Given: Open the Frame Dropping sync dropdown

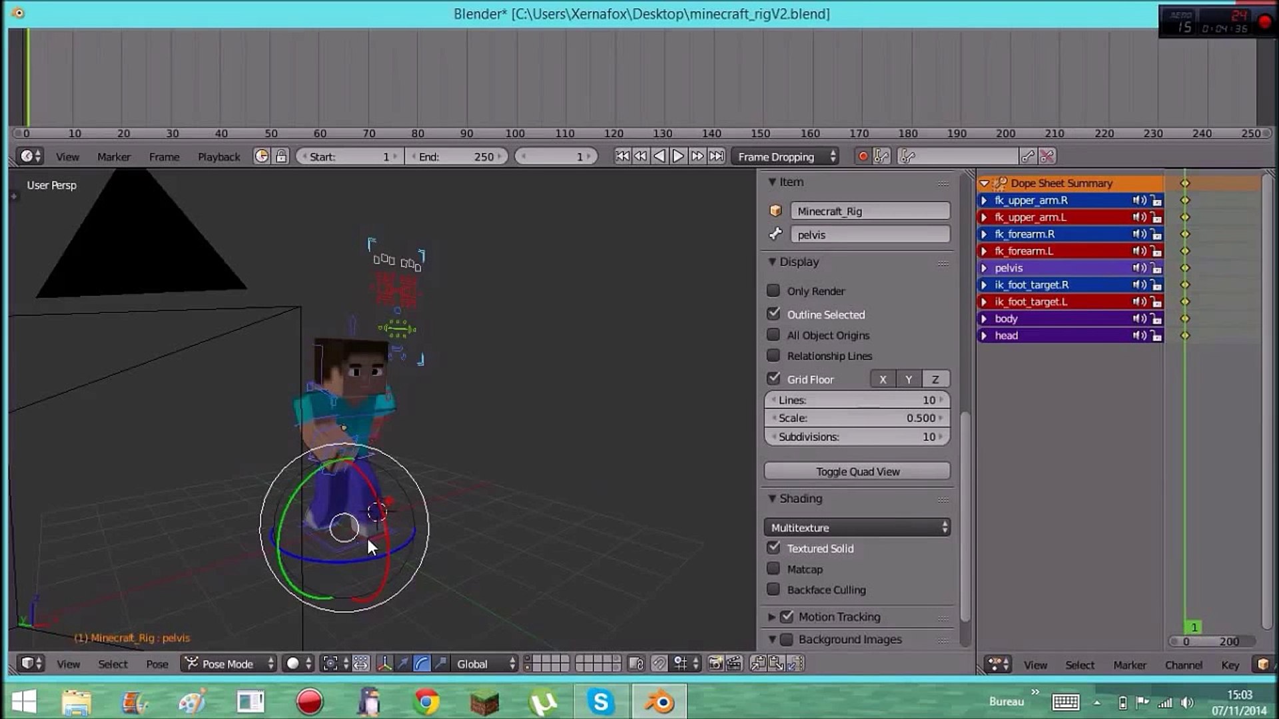Looking at the screenshot, I should pyautogui.click(x=785, y=156).
